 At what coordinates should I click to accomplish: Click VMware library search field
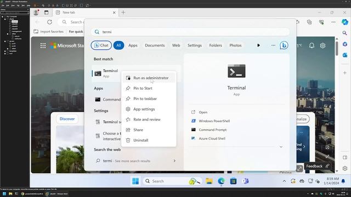[x=15, y=13]
